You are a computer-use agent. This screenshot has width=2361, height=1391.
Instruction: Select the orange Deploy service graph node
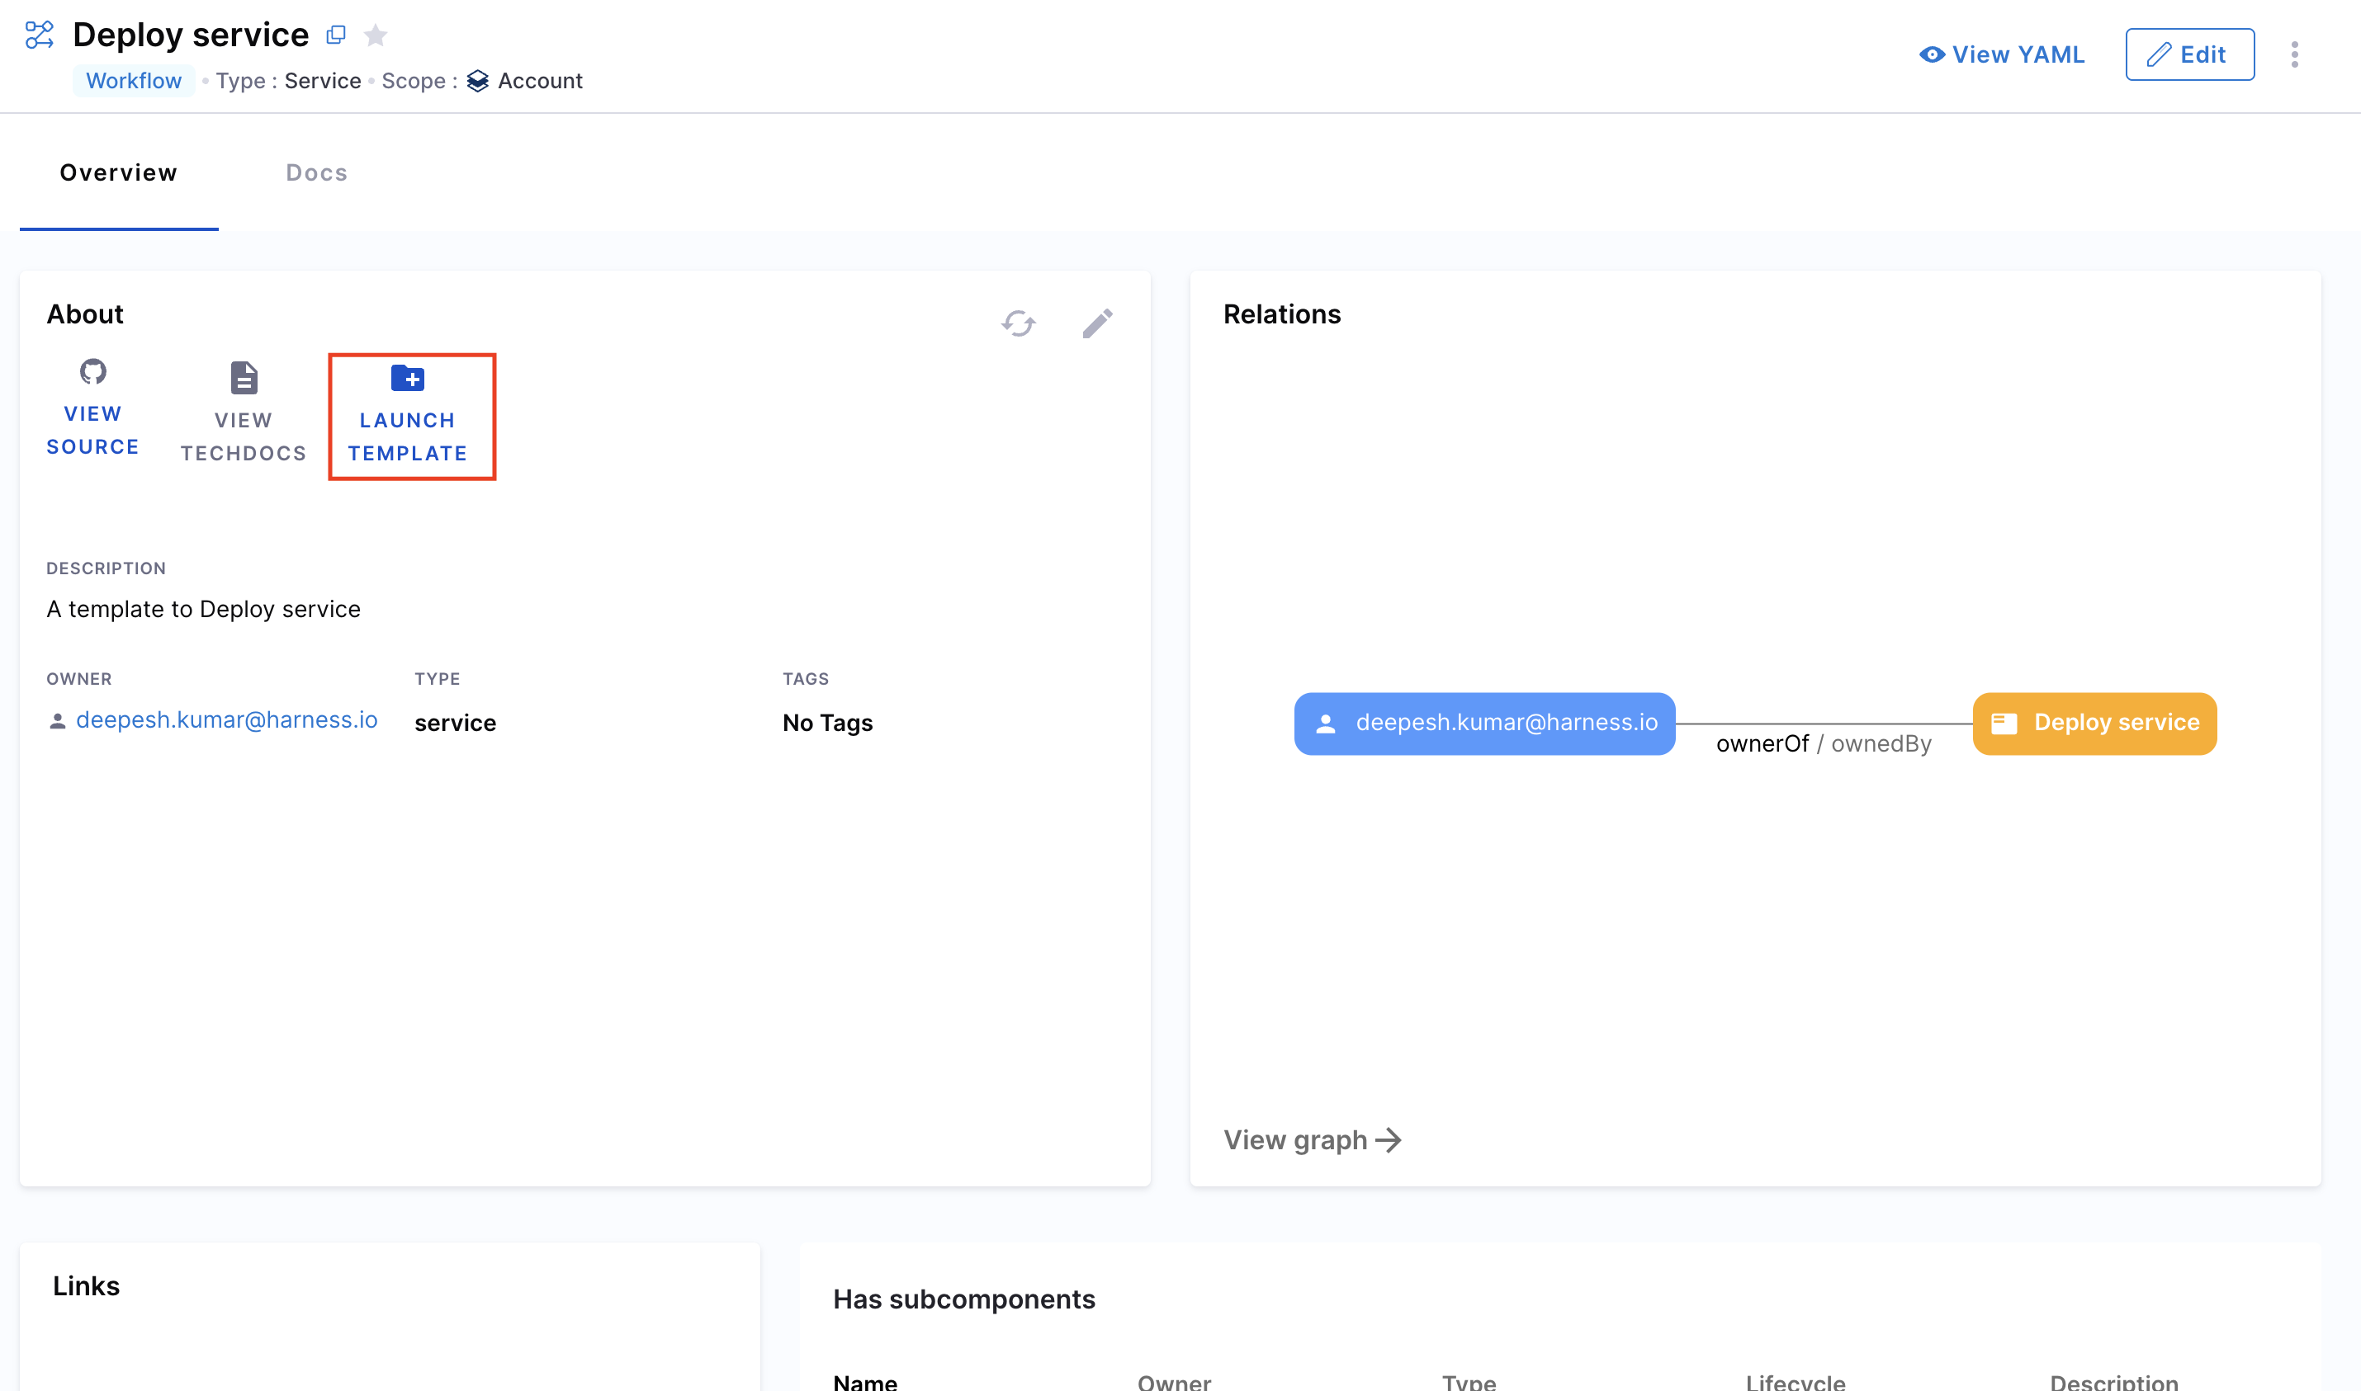2094,723
